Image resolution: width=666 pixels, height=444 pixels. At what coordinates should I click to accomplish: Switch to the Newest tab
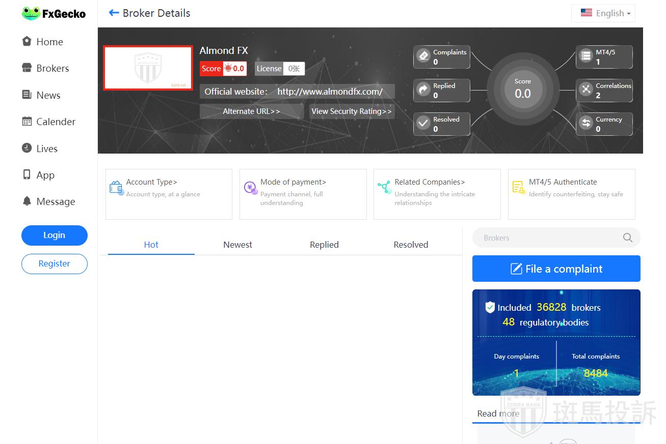click(237, 245)
